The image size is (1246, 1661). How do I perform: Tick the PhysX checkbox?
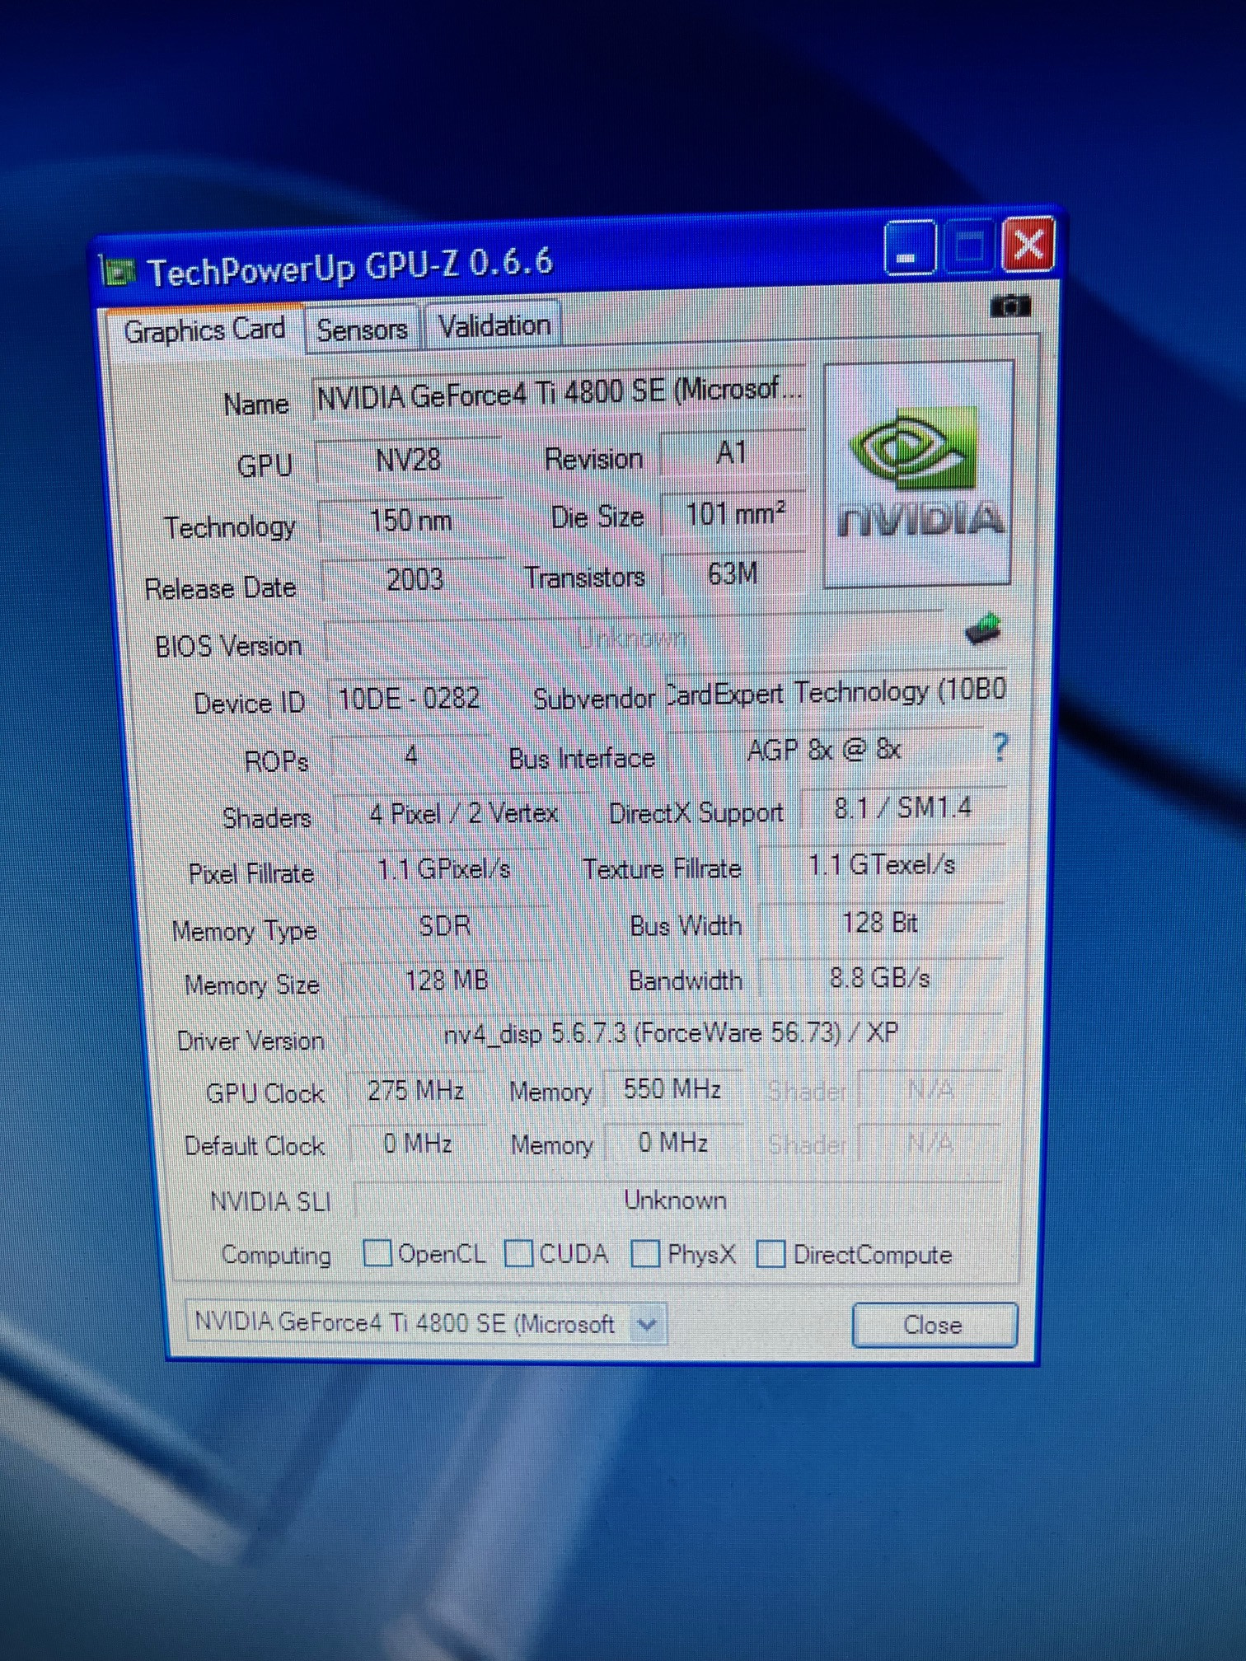[x=644, y=1254]
